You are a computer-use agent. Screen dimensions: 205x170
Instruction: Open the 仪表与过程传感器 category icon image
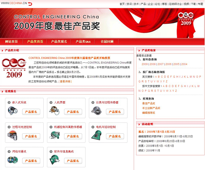tap(96, 111)
